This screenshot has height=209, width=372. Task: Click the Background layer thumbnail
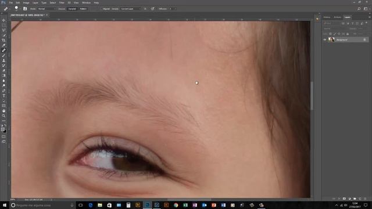331,39
